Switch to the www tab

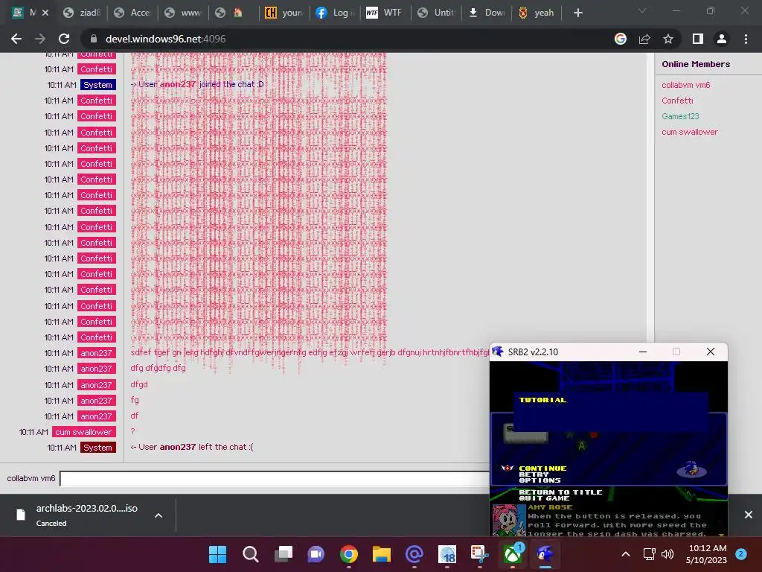point(183,13)
